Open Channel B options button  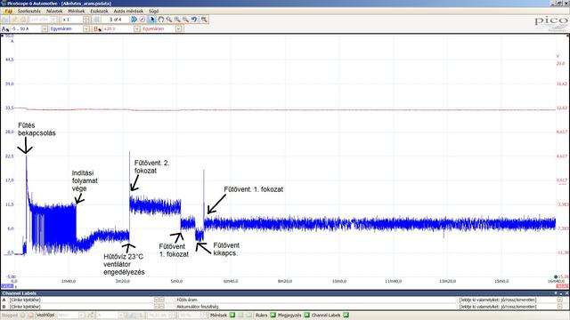pyautogui.click(x=97, y=28)
